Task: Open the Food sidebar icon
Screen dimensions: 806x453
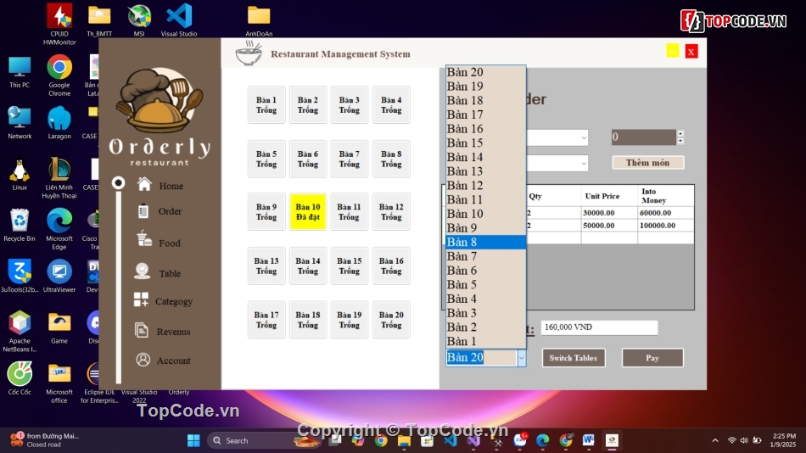Action: [144, 238]
